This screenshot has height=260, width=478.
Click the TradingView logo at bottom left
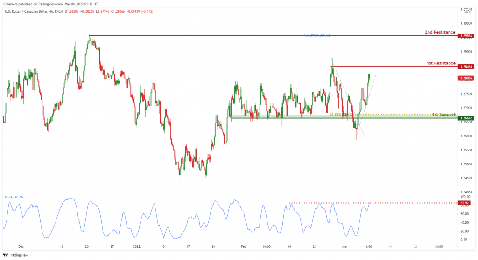click(x=15, y=255)
